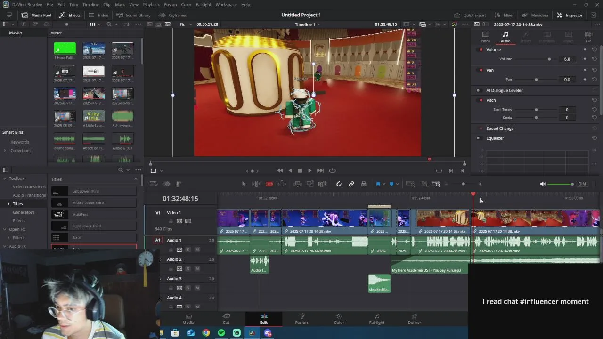Open the Fusion page
Image resolution: width=603 pixels, height=339 pixels.
pos(301,319)
